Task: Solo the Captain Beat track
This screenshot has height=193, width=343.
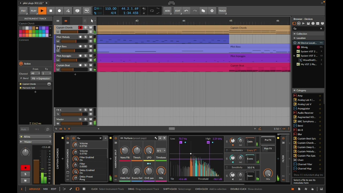Action: pyautogui.click(x=85, y=65)
